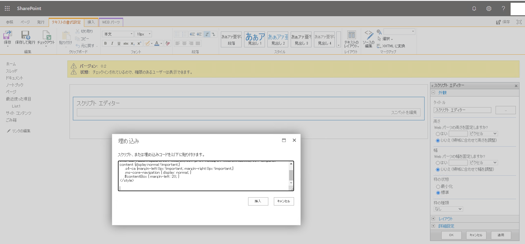The image size is (525, 244).
Task: Set right-to-left text direction
Action: click(x=214, y=34)
